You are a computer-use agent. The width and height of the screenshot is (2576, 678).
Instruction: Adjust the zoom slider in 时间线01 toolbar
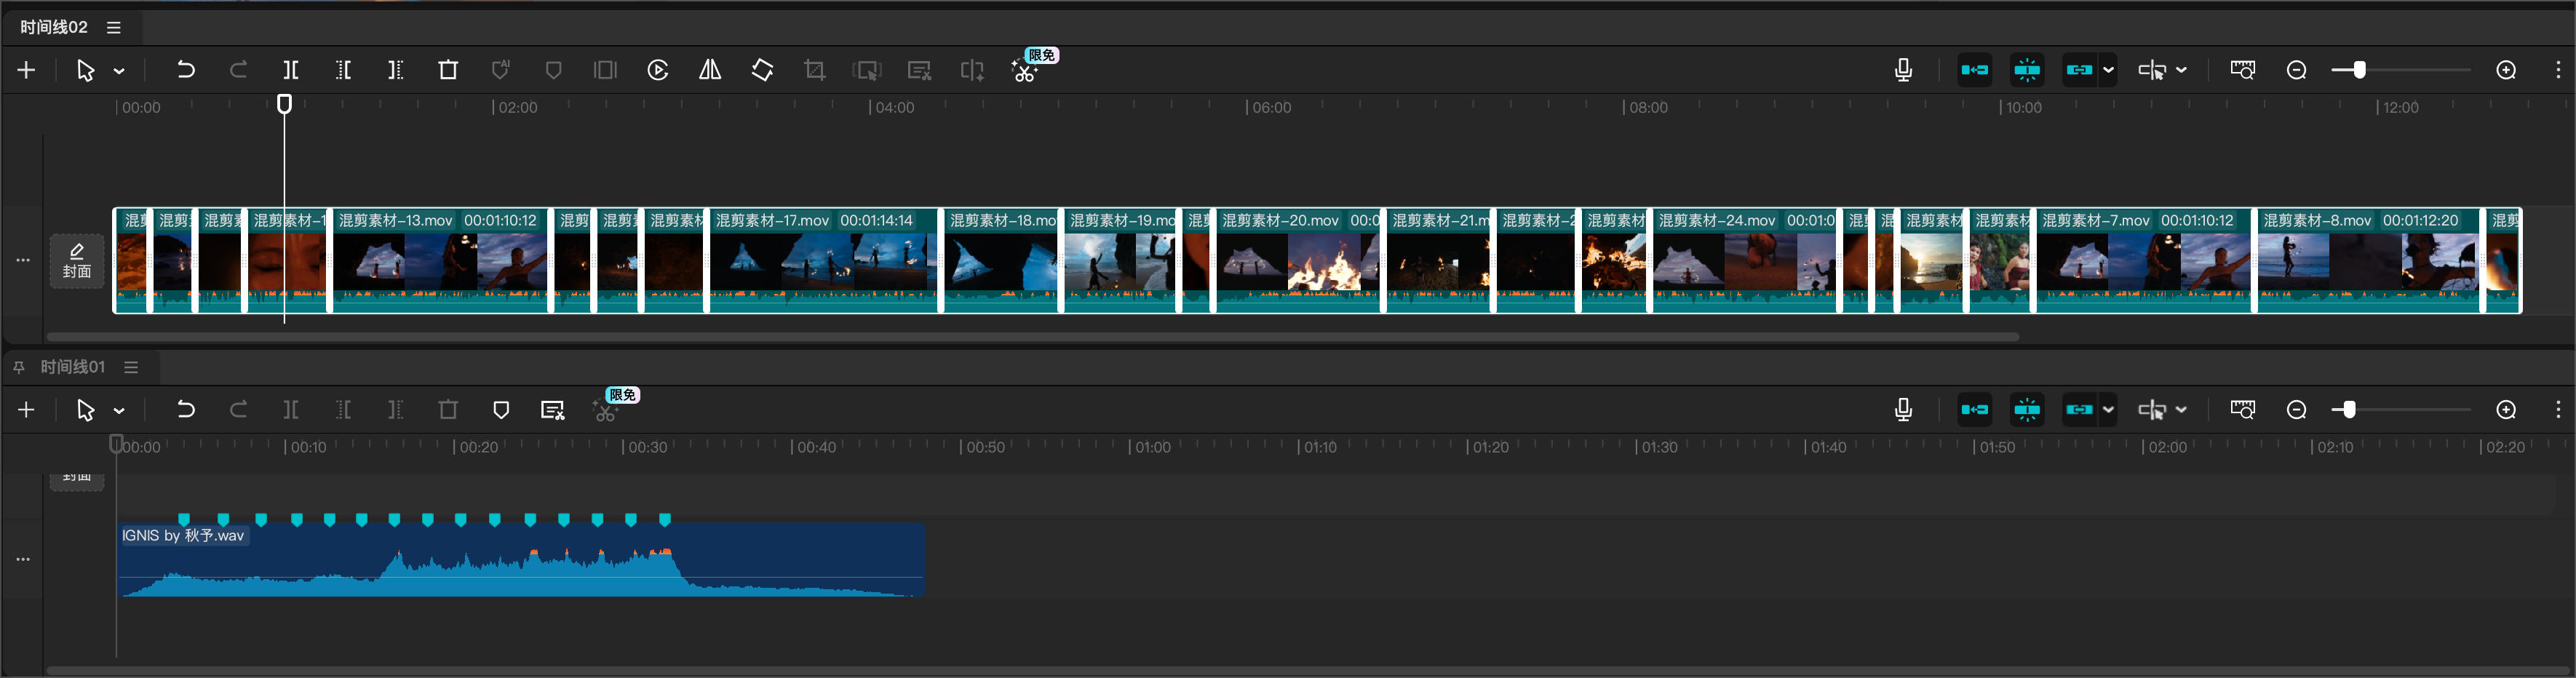tap(2400, 410)
